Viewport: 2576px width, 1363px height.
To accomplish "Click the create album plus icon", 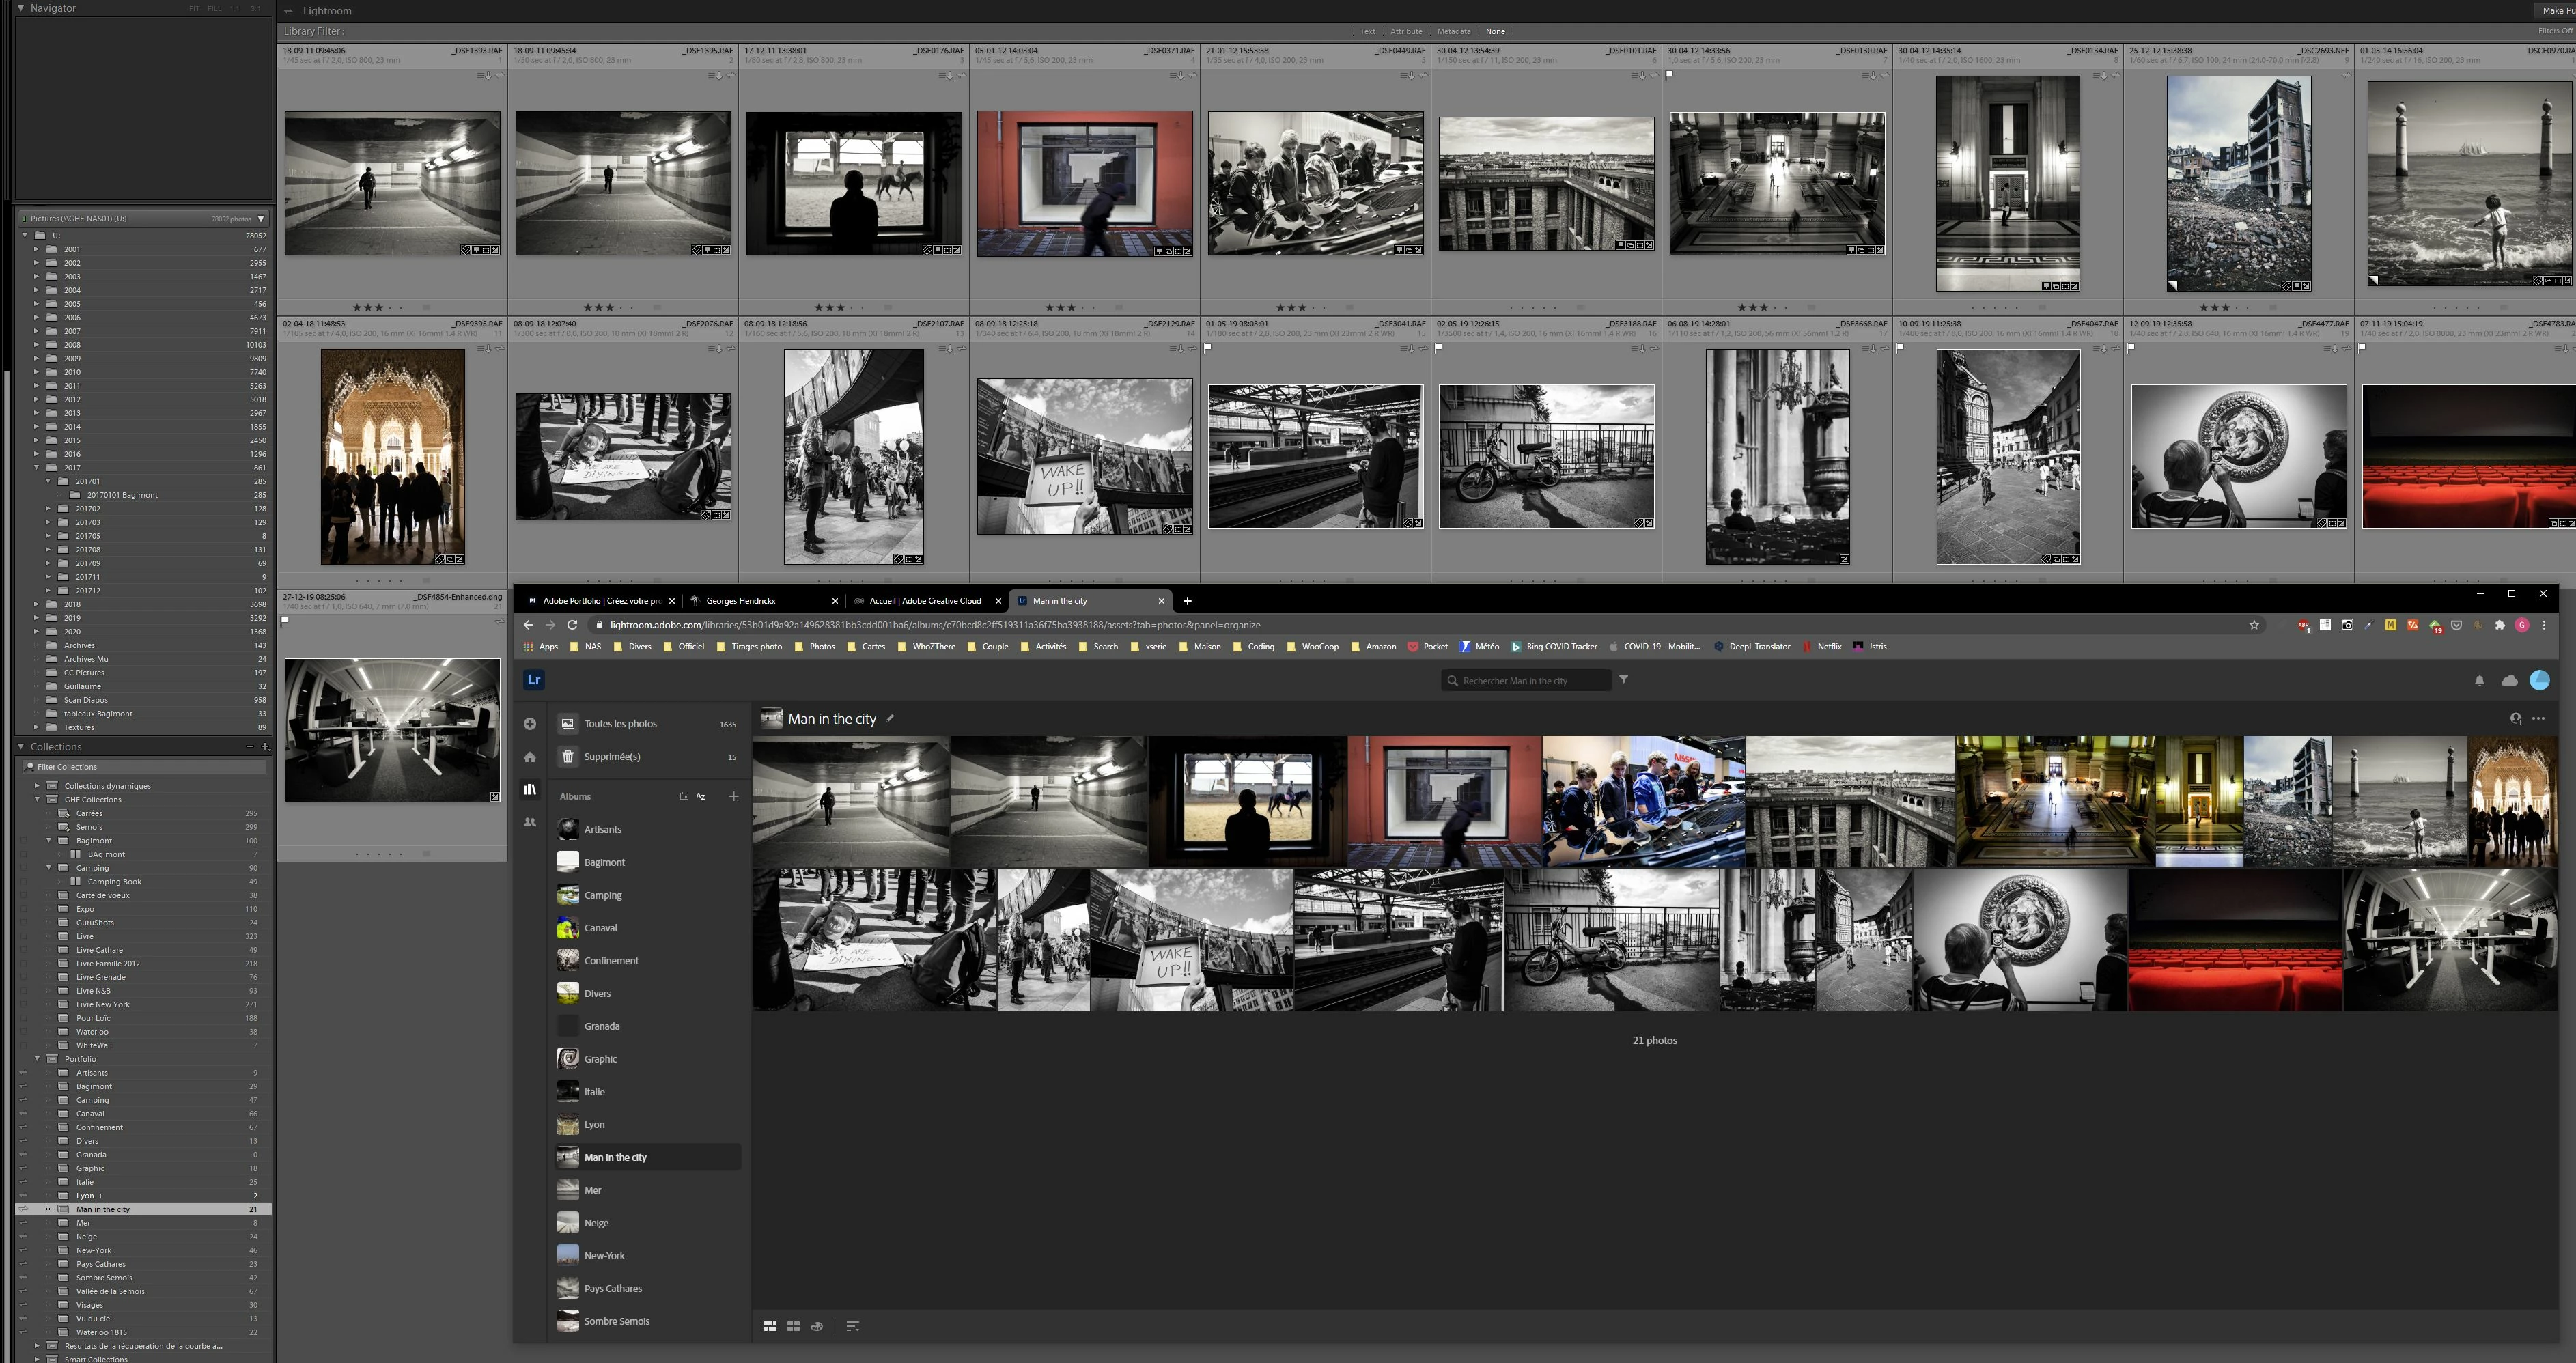I will coord(733,797).
